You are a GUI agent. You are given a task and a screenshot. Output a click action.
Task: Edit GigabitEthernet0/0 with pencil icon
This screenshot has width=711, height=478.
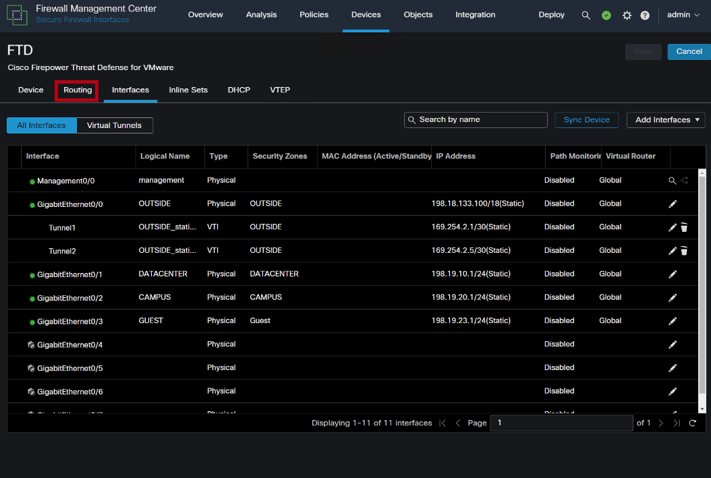click(x=673, y=204)
